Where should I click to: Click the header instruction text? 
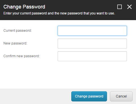click(x=59, y=13)
